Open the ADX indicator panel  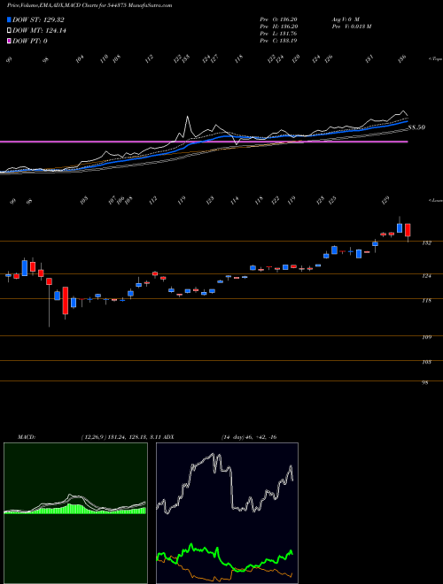[x=227, y=513]
